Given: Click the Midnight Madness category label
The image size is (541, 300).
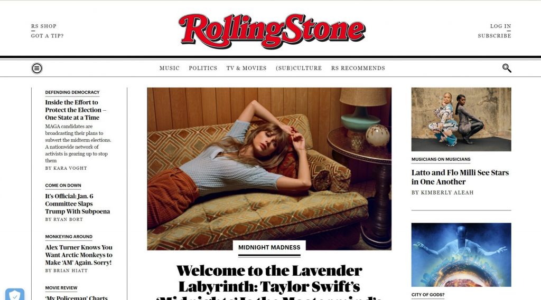Looking at the screenshot, I should (269, 247).
